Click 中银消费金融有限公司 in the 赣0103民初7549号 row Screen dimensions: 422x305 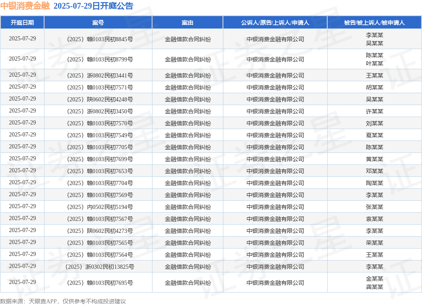click(275, 135)
